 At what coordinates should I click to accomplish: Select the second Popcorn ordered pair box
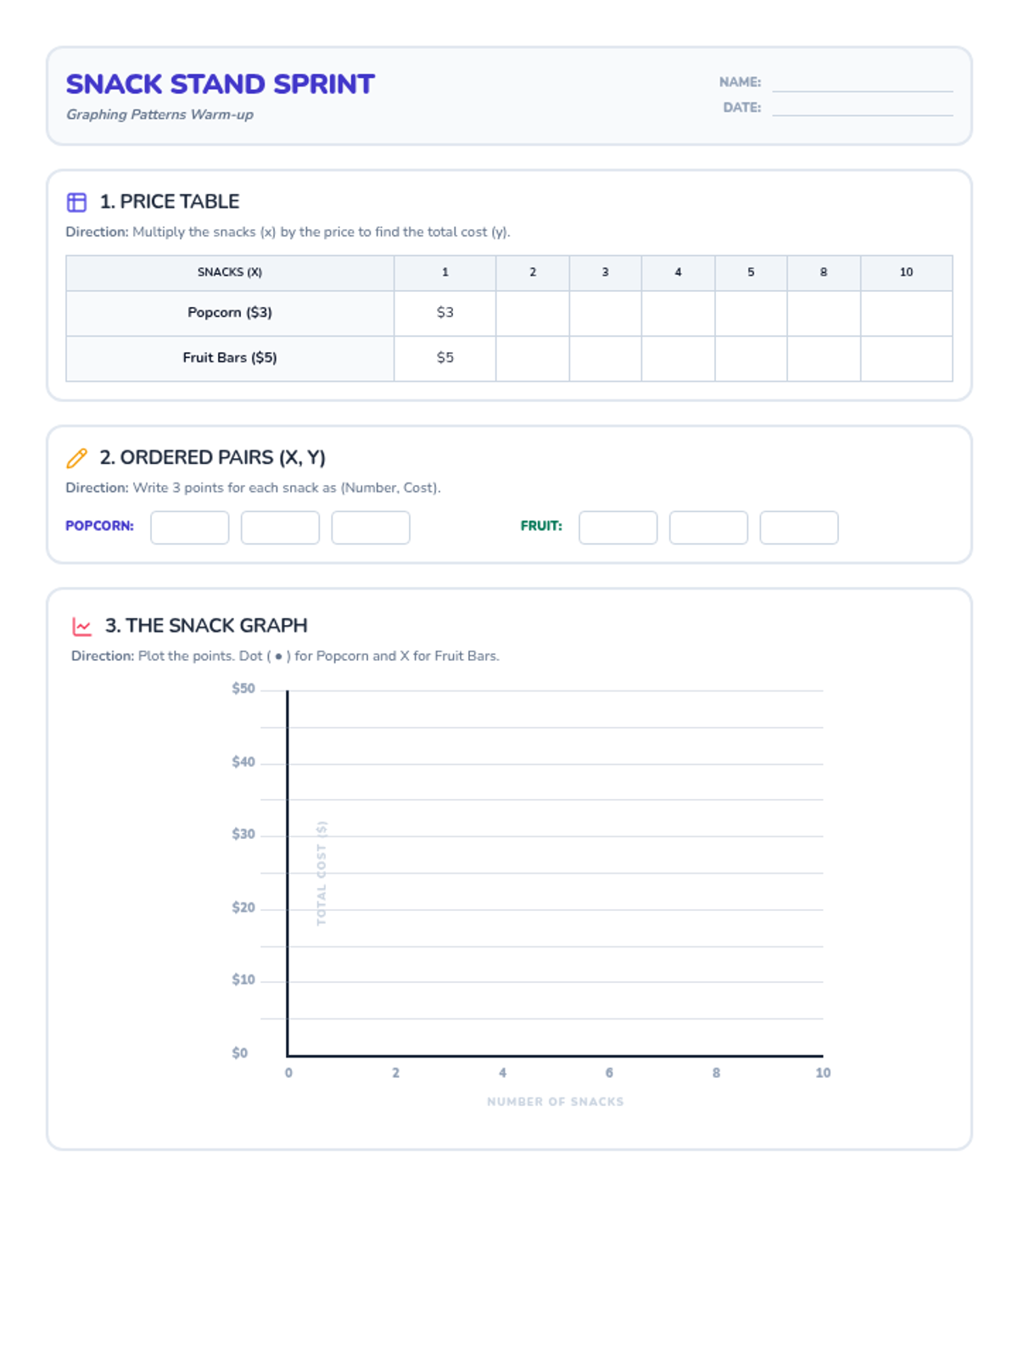tap(280, 528)
